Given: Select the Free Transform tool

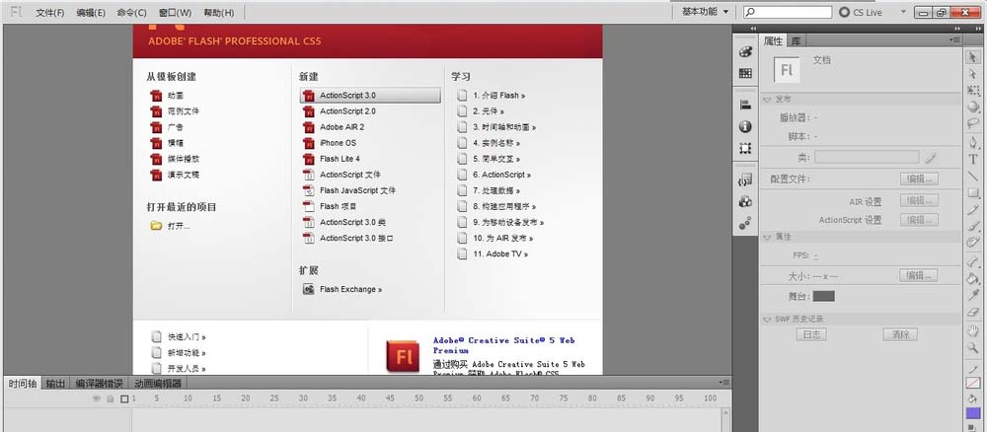Looking at the screenshot, I should pyautogui.click(x=973, y=91).
